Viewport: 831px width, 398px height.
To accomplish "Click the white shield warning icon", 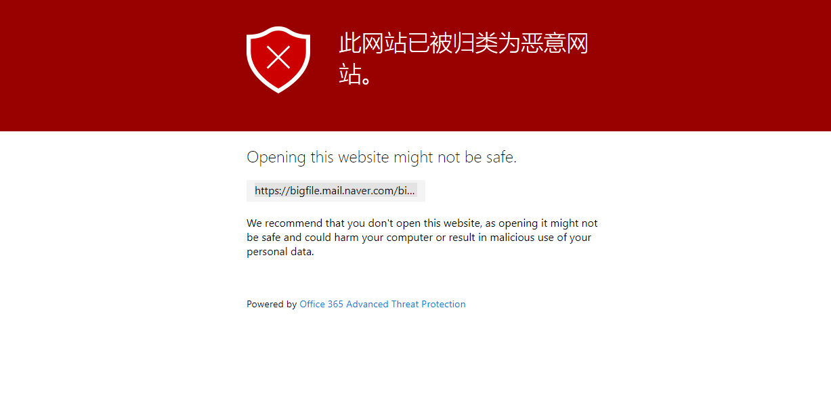I will tap(278, 59).
